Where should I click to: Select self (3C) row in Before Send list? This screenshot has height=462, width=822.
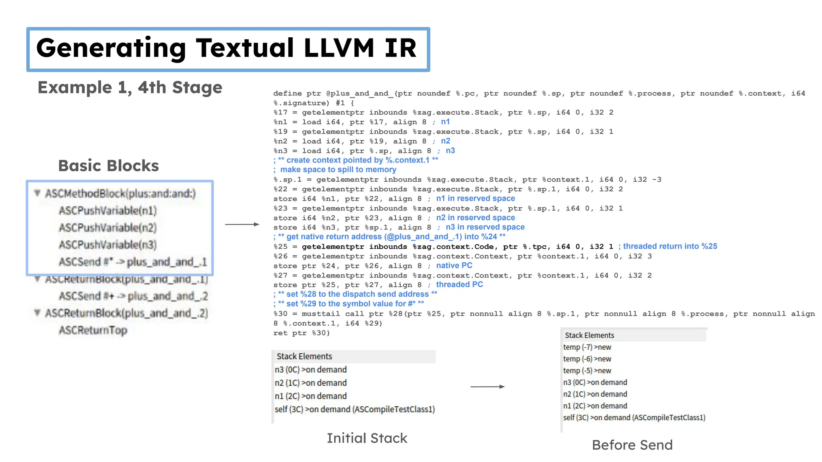(634, 417)
